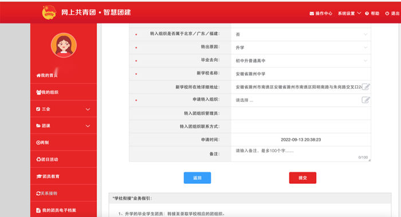The width and height of the screenshot is (401, 217).
Task: Click the 转入团组织联系方式 label
Action: click(200, 127)
